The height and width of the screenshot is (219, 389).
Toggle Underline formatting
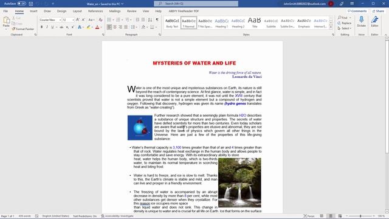(x=52, y=27)
